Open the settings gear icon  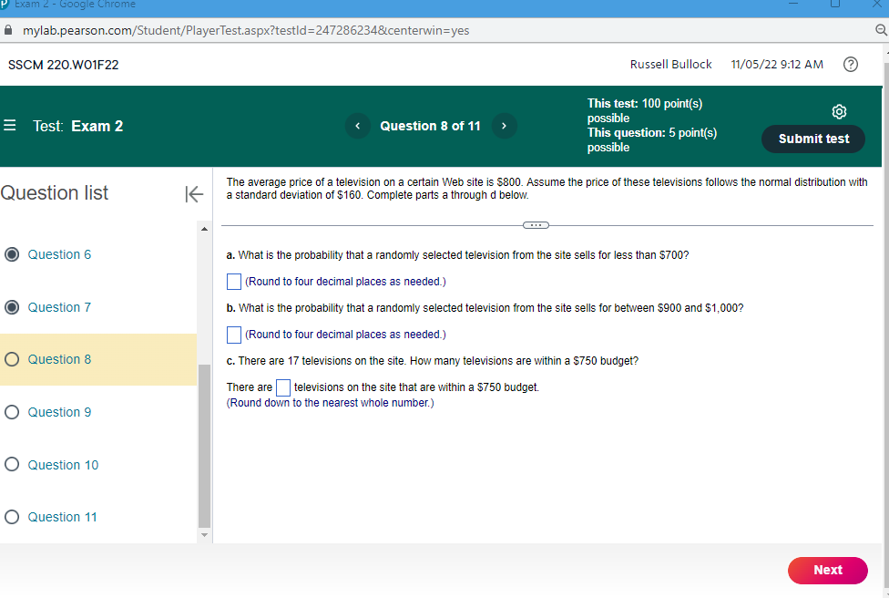coord(839,111)
